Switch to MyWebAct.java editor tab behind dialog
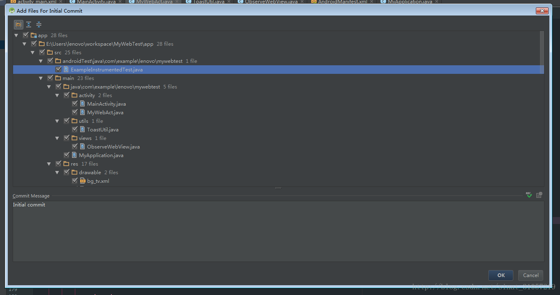Screen dimensions: 560x295 point(154,2)
